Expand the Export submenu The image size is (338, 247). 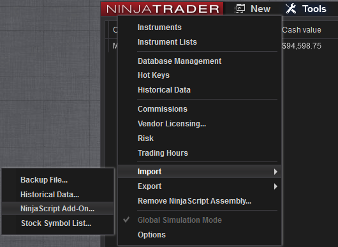[x=200, y=186]
